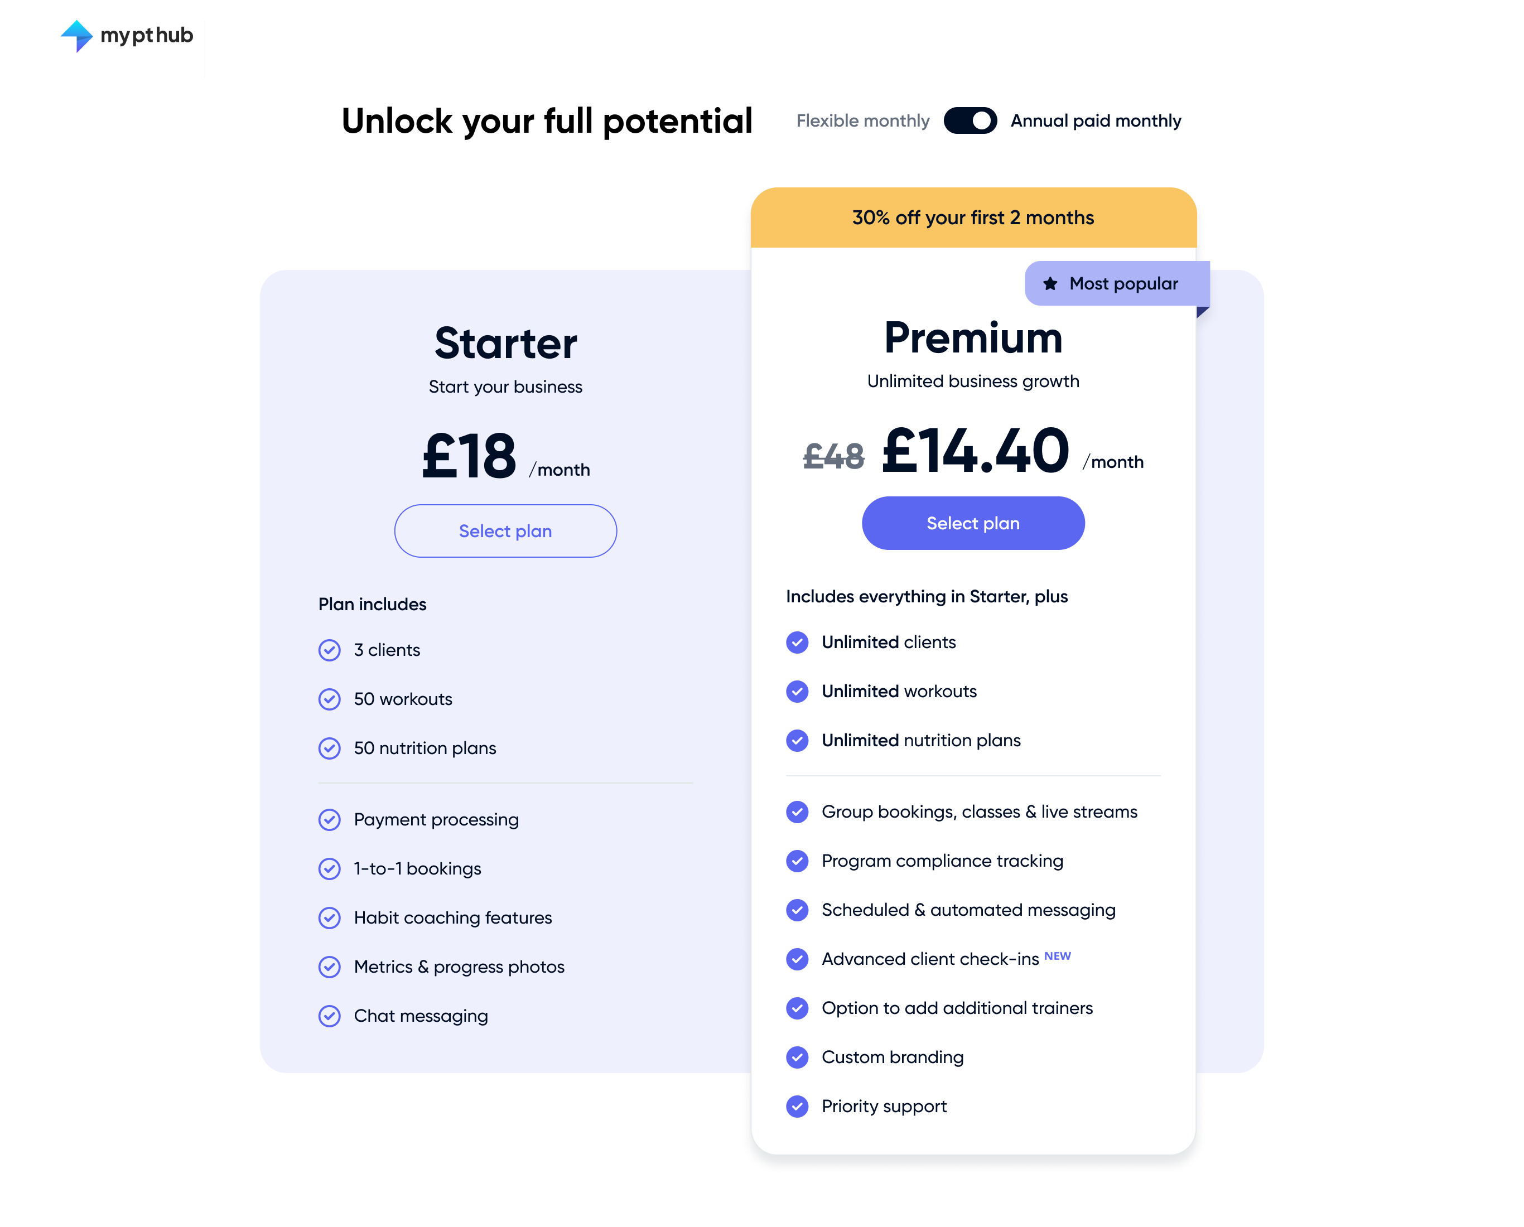Click the mypthub brand name text

coord(146,35)
